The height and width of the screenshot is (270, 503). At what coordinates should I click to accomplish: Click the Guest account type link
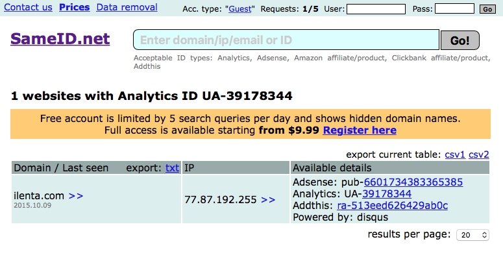(239, 9)
